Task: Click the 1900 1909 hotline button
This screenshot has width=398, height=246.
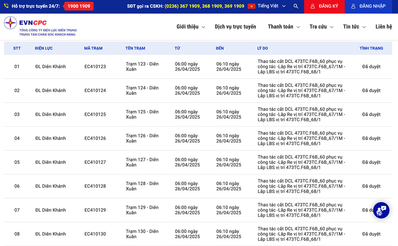Action: (79, 6)
